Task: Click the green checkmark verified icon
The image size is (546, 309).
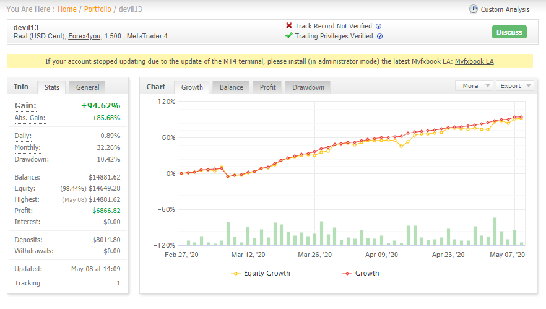Action: tap(288, 35)
